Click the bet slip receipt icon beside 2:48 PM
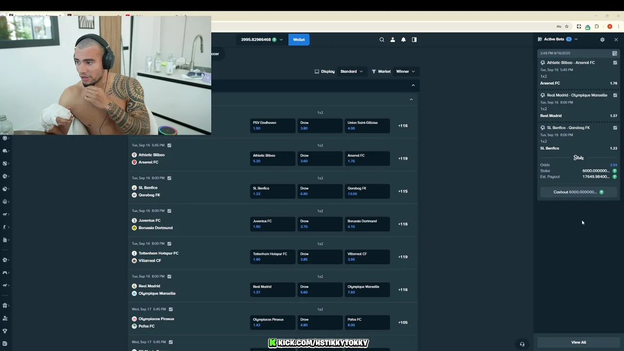 coord(614,53)
